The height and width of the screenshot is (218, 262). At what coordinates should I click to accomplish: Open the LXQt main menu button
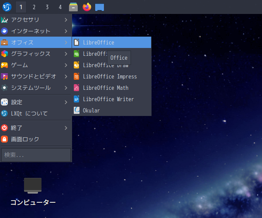click(x=7, y=7)
